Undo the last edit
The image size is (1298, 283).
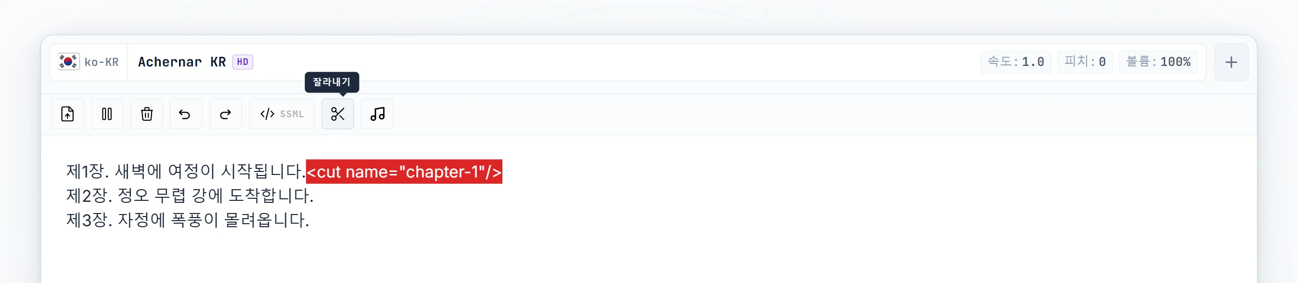(186, 114)
